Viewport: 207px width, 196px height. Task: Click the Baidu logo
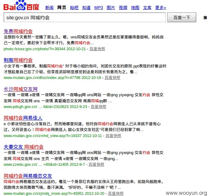22,5
